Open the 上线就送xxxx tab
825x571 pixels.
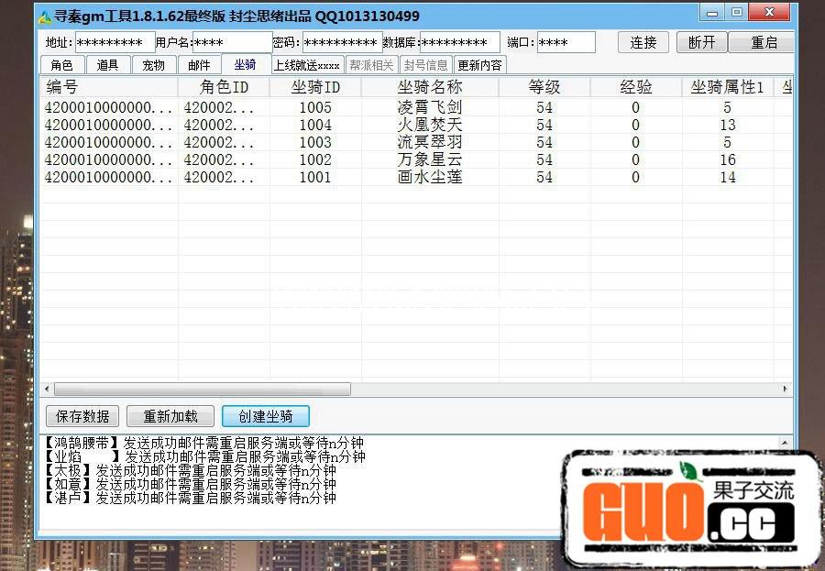[x=306, y=65]
